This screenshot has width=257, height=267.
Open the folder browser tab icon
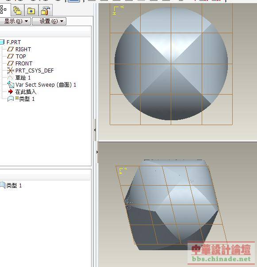pos(17,10)
